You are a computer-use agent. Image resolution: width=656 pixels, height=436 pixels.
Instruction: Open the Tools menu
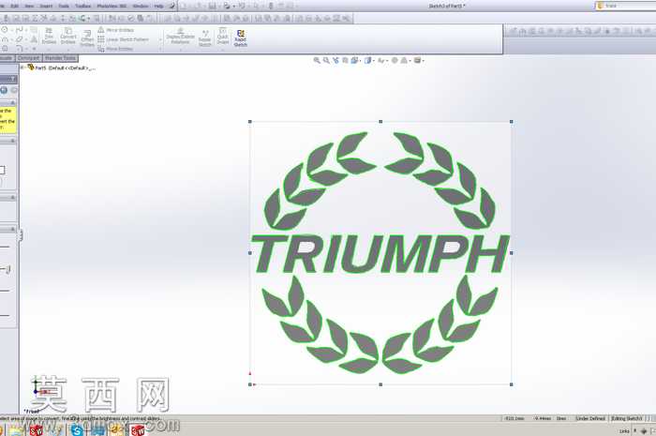(x=64, y=6)
